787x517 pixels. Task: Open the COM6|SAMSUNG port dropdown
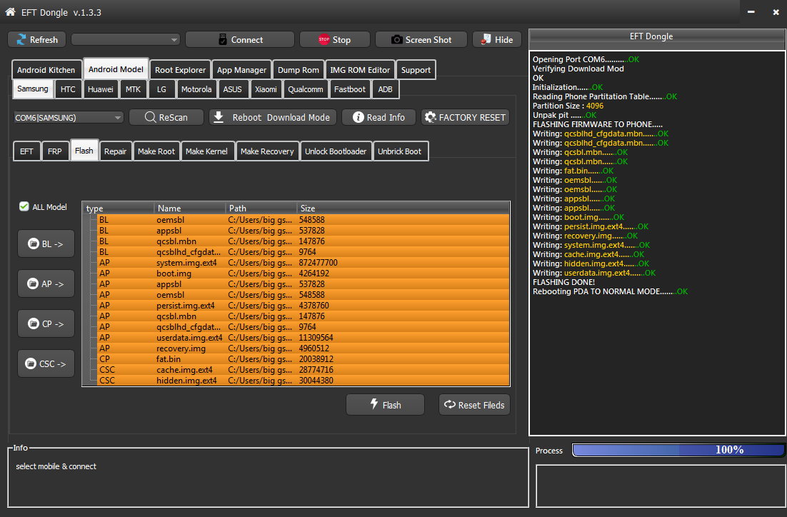click(69, 117)
